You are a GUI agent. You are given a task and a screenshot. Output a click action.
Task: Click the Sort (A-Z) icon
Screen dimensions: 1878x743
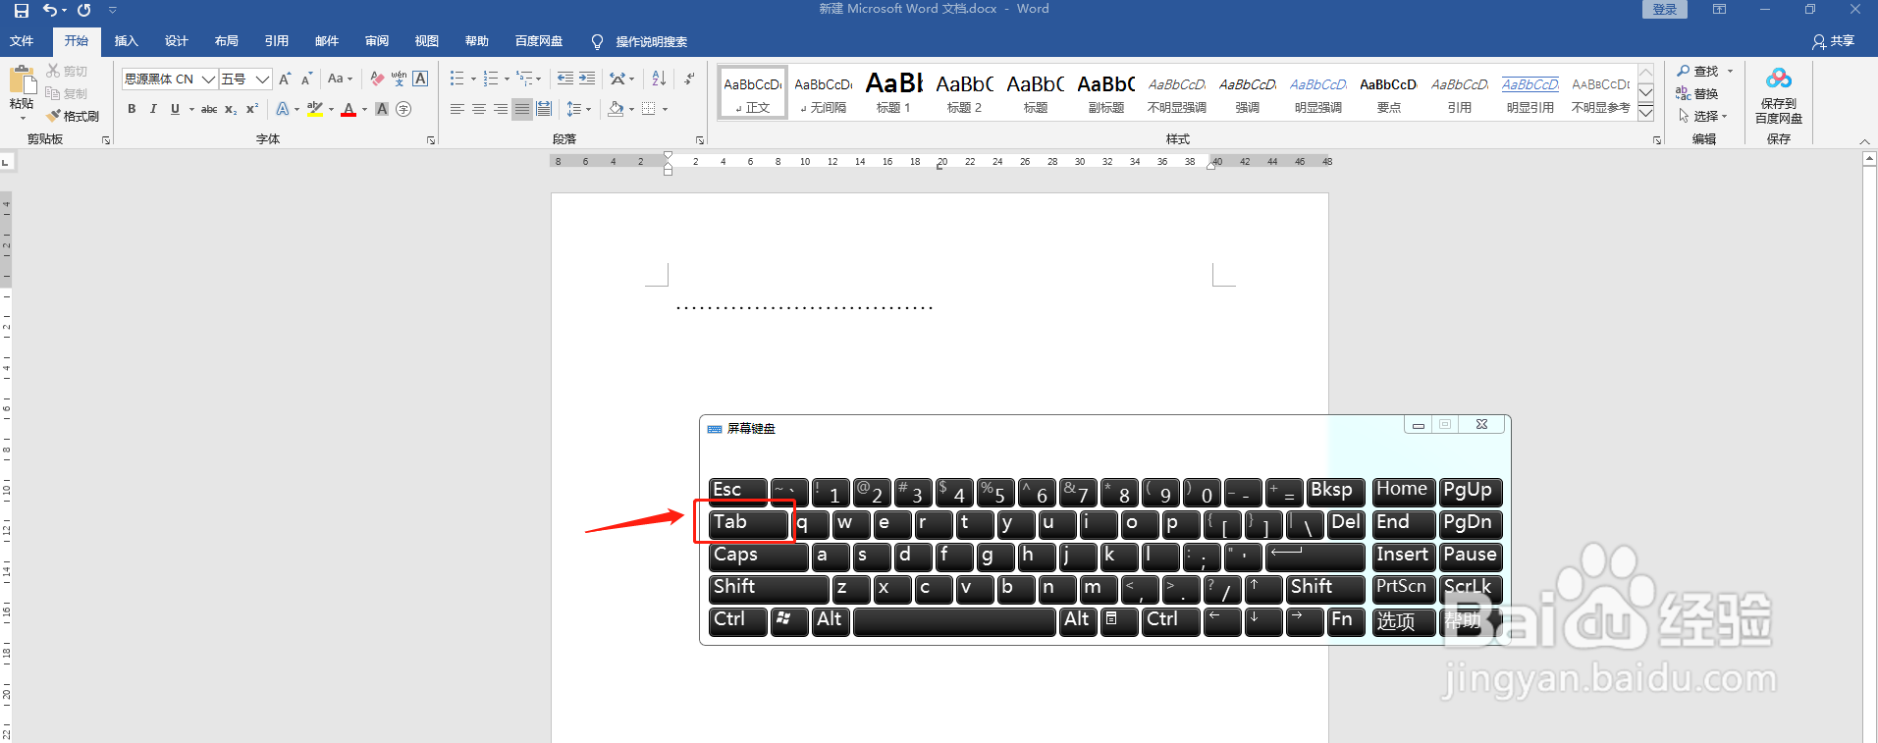(659, 79)
